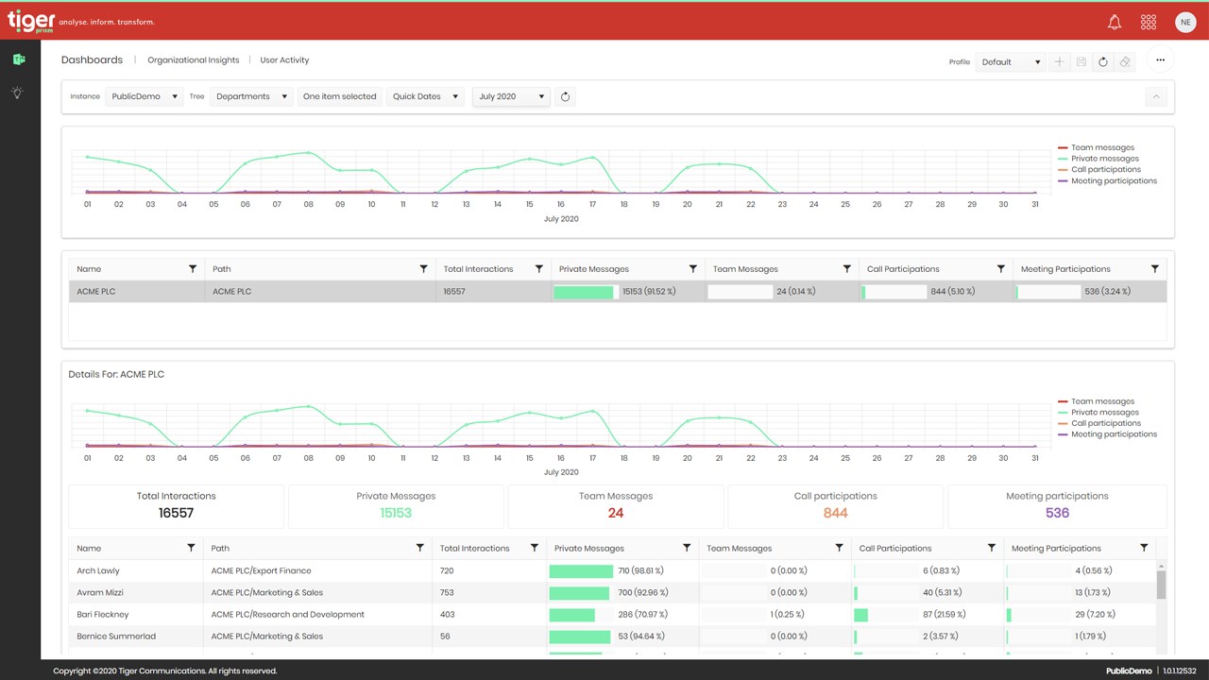
Task: Filter the Path column in the summary table
Action: 423,269
